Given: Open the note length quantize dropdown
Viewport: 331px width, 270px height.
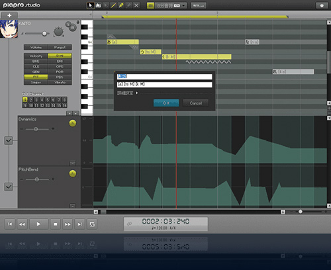Looking at the screenshot, I should click(171, 5).
